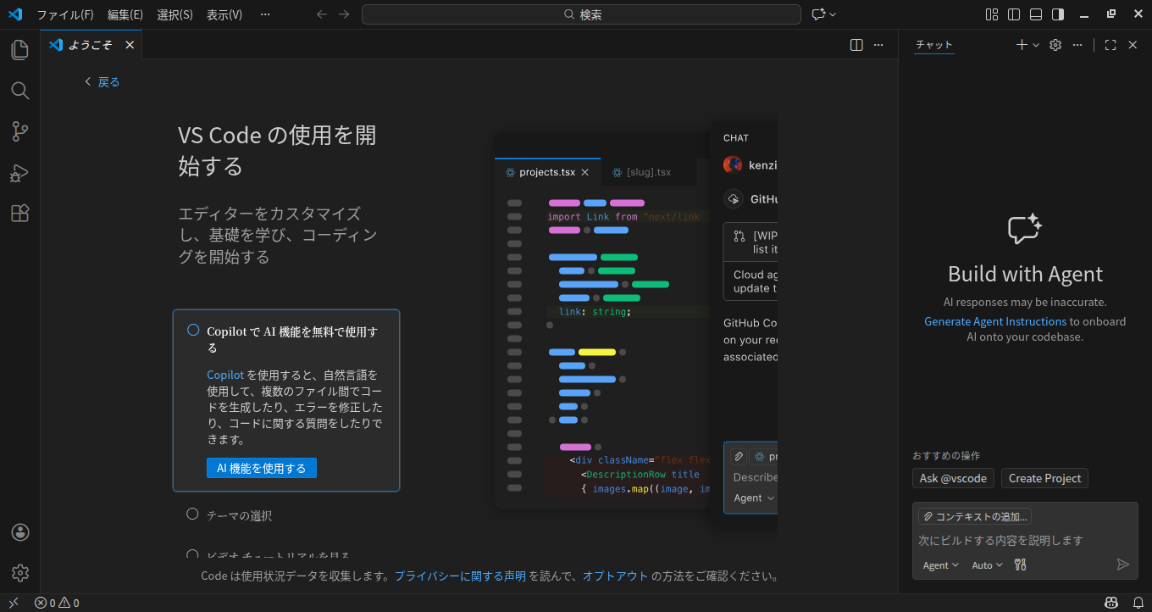
Task: Open chat settings gear in chat panel
Action: [x=1055, y=45]
